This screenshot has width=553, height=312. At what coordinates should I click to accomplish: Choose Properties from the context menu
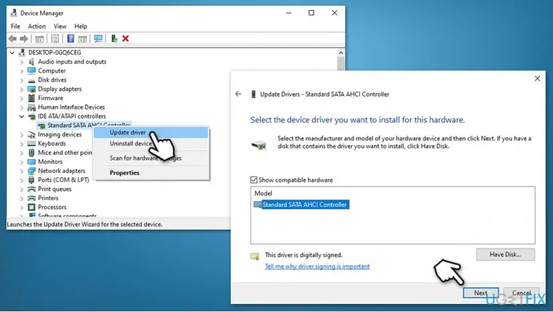tap(152, 172)
